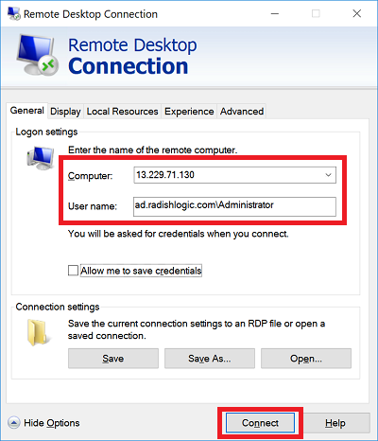Click the Save As... button
Viewport: 378px width, 441px height.
click(210, 359)
